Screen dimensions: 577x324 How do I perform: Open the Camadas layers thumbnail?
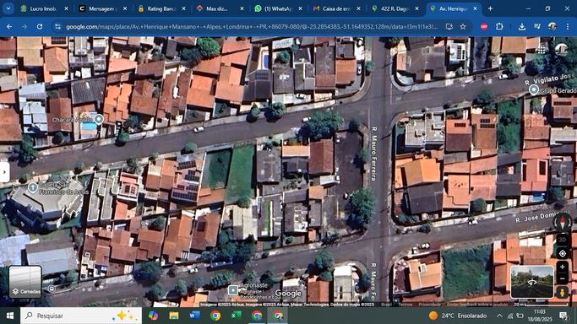pos(25,281)
